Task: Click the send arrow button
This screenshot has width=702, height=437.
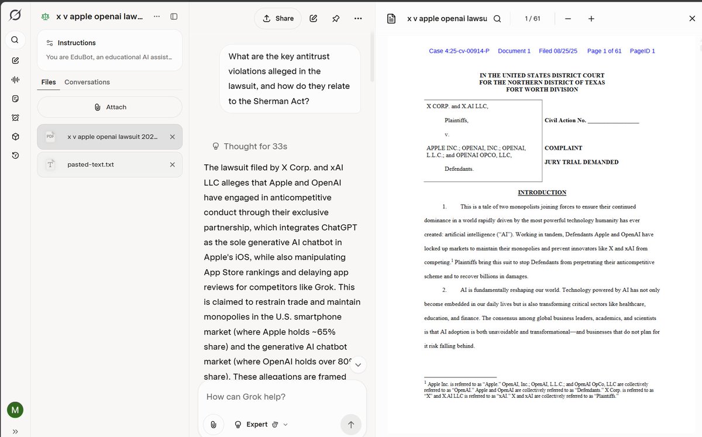Action: pos(351,425)
